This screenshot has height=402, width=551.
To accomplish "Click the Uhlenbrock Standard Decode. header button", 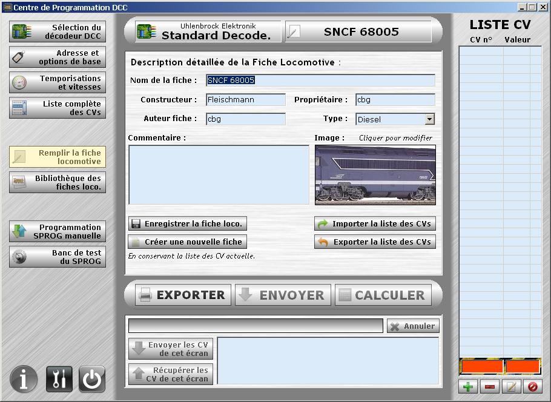I will 208,31.
